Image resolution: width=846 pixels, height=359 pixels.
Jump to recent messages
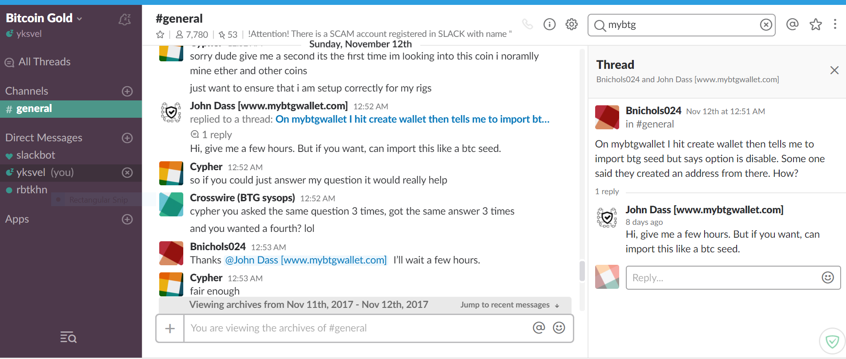[x=510, y=305]
